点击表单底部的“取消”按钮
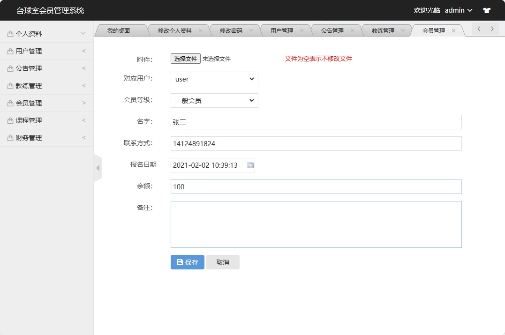This screenshot has height=335, width=505. click(223, 262)
